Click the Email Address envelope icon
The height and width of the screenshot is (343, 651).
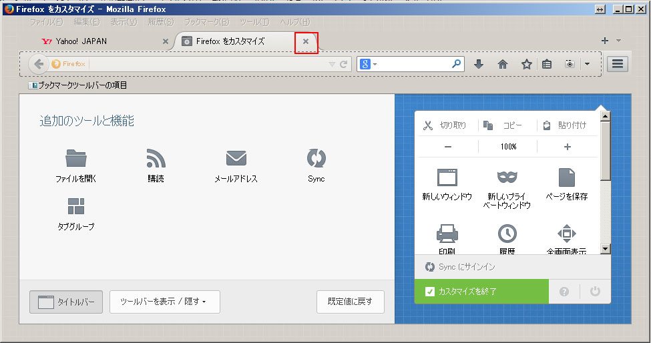coord(236,158)
